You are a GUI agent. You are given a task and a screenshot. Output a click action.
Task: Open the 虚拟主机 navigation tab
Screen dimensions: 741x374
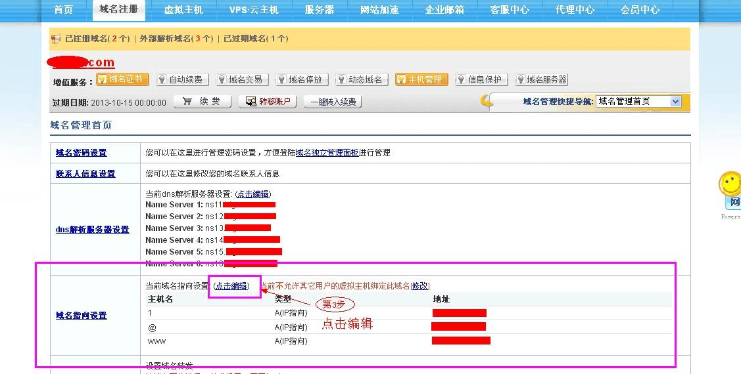pos(183,10)
